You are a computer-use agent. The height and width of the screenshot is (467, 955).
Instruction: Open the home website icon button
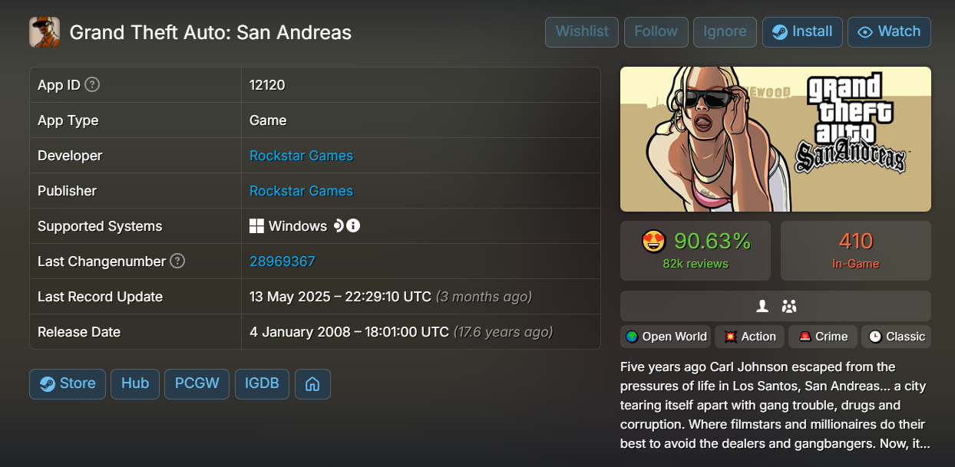click(312, 383)
